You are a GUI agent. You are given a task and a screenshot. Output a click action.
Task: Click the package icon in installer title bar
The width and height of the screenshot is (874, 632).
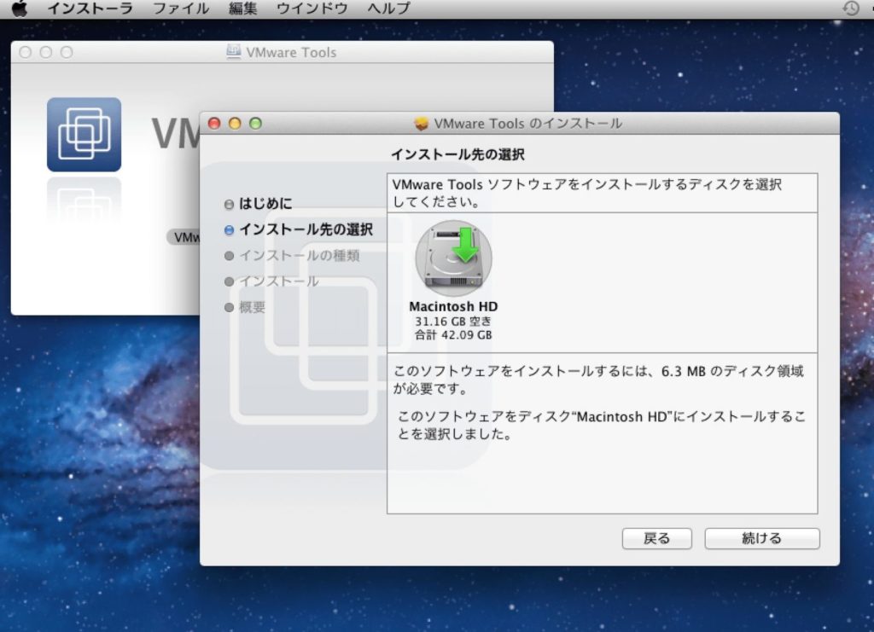(422, 123)
